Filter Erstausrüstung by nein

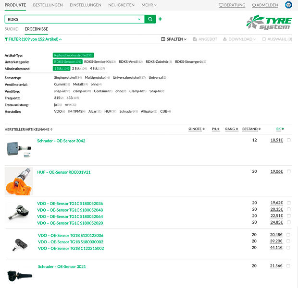click(x=71, y=105)
